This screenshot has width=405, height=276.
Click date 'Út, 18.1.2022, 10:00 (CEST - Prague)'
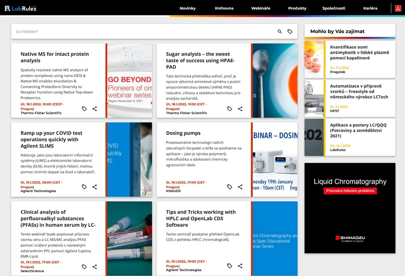[x=43, y=106]
